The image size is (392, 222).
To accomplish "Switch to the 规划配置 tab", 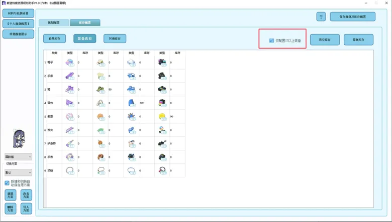I will coord(54,23).
